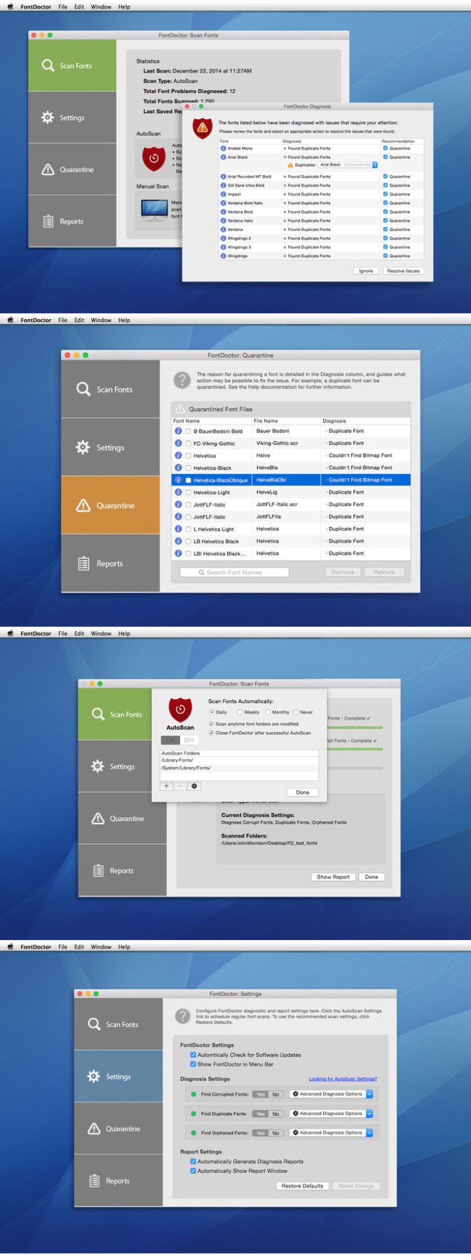Click Done in the AutoScan sheet
471x1260 pixels.
point(303,792)
